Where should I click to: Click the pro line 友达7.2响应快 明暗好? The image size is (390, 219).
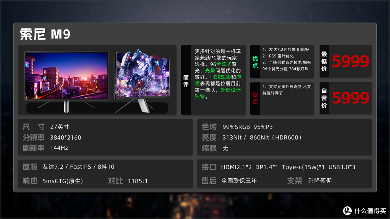point(286,50)
